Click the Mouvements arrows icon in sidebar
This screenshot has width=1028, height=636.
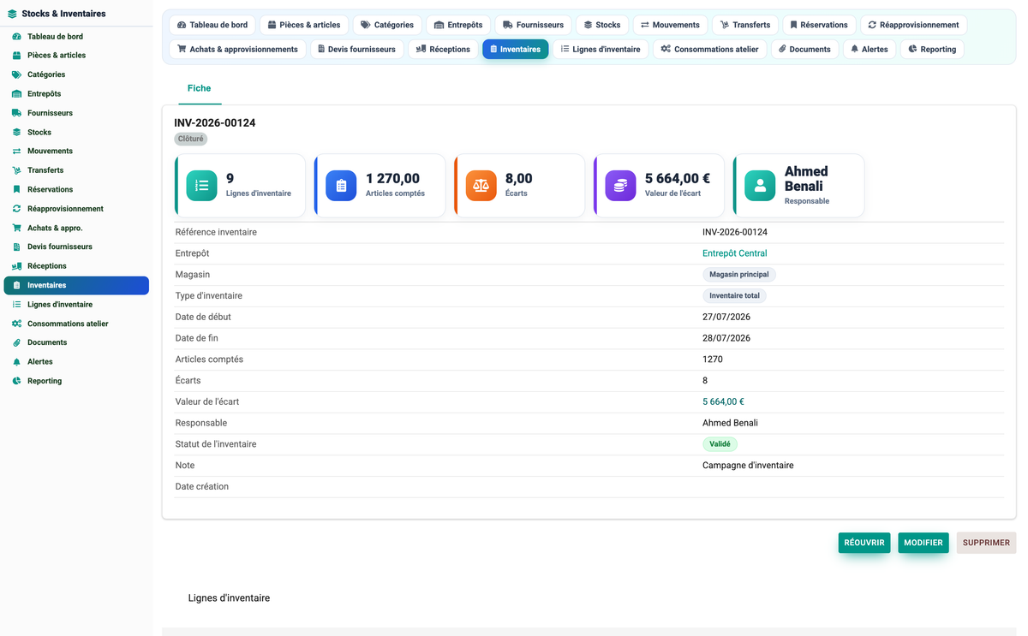click(x=16, y=152)
